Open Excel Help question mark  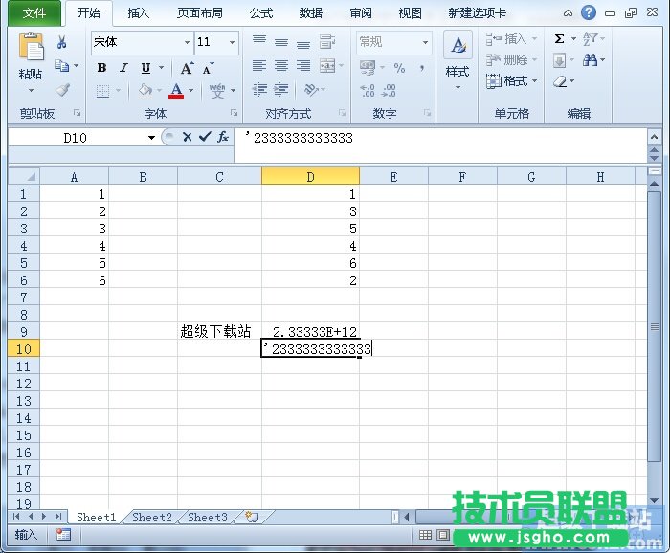[x=589, y=12]
